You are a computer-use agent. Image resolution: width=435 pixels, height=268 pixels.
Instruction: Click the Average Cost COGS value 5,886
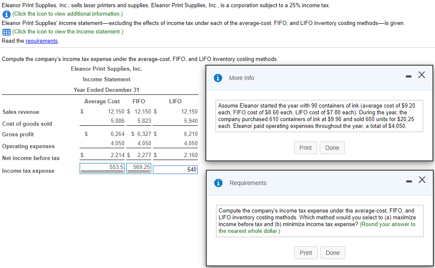tap(118, 121)
